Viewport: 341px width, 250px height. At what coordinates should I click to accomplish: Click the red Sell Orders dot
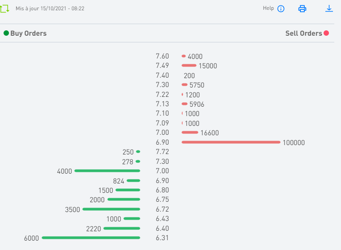pos(326,33)
